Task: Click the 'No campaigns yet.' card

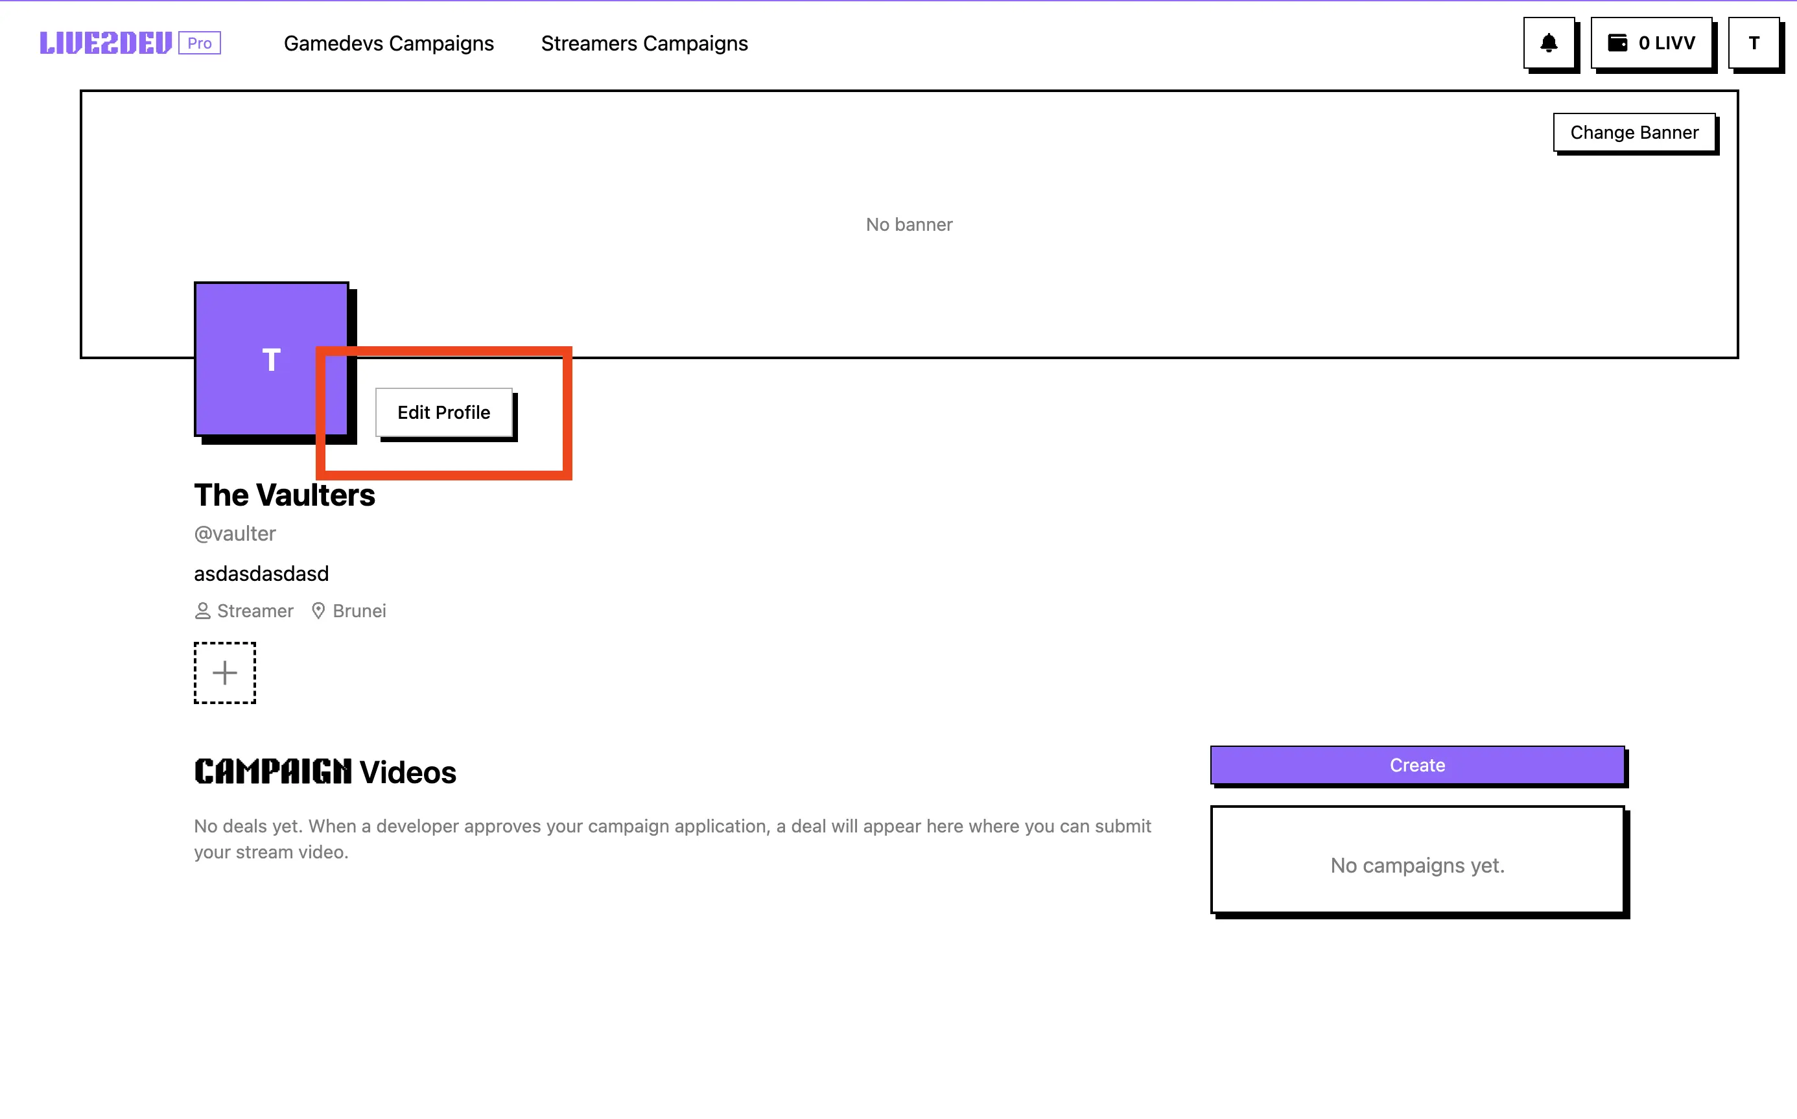Action: tap(1418, 860)
